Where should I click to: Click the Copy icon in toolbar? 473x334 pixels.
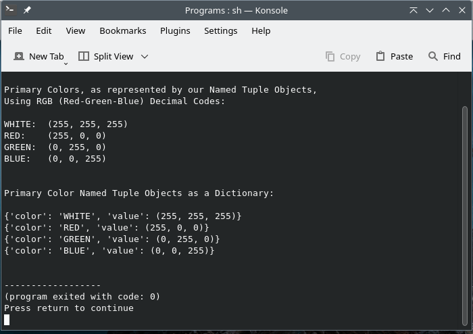[330, 56]
